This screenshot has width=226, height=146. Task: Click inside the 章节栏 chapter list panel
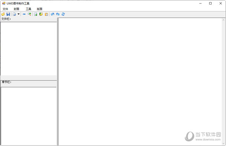click(x=29, y=116)
